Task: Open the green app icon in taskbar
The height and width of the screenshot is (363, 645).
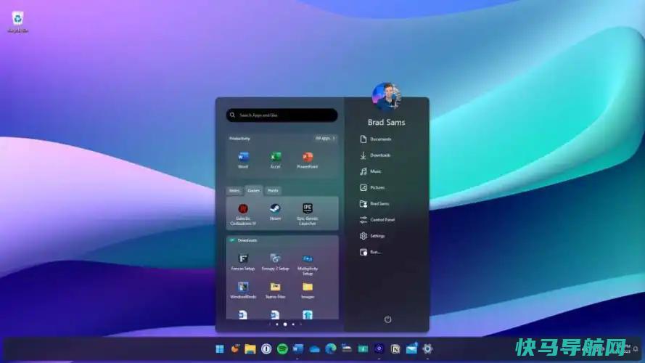Action: (363, 349)
